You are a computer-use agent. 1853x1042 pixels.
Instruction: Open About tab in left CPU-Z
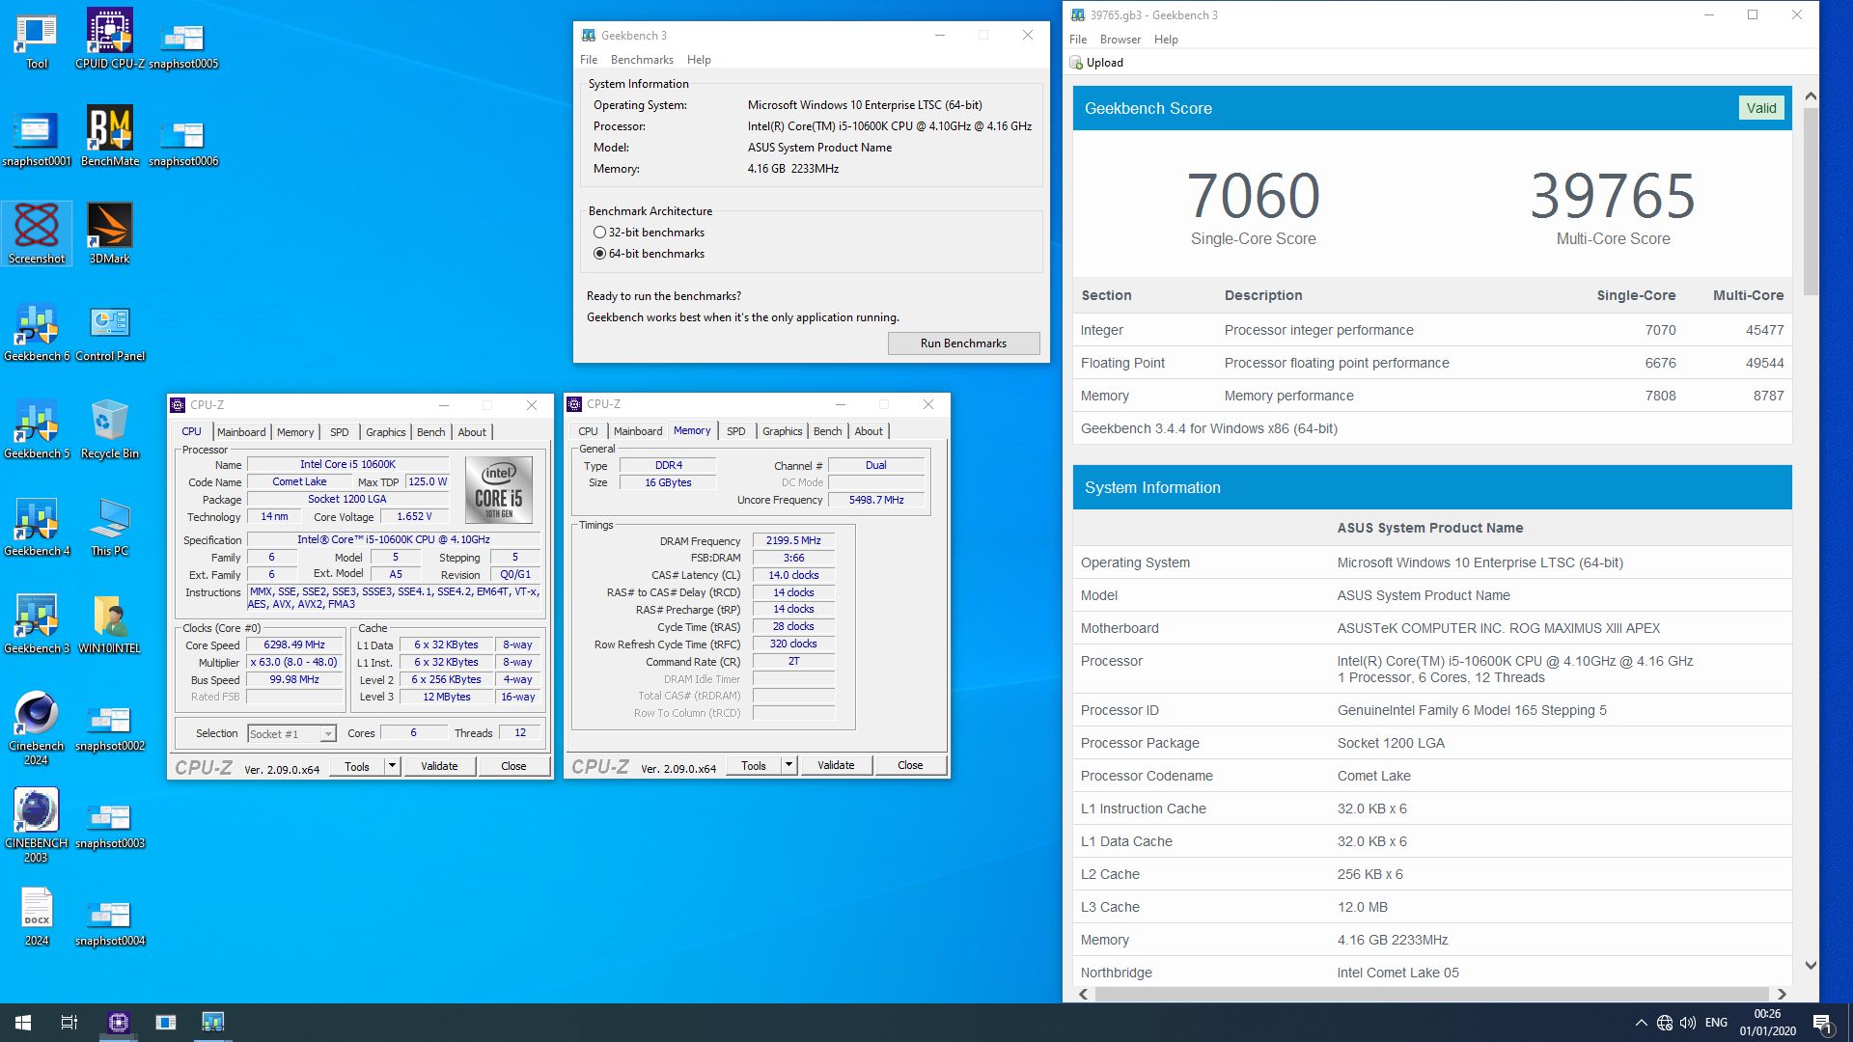pyautogui.click(x=472, y=432)
